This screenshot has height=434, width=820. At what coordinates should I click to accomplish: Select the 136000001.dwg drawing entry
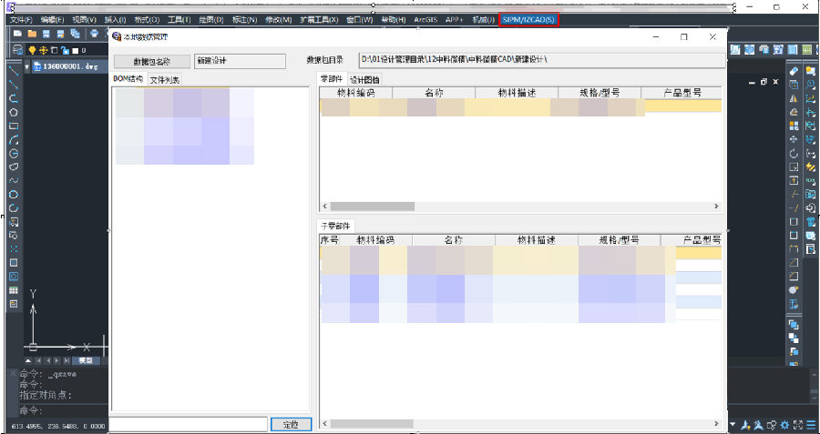[69, 66]
